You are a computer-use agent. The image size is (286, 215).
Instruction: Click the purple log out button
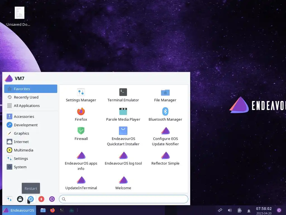(52, 199)
